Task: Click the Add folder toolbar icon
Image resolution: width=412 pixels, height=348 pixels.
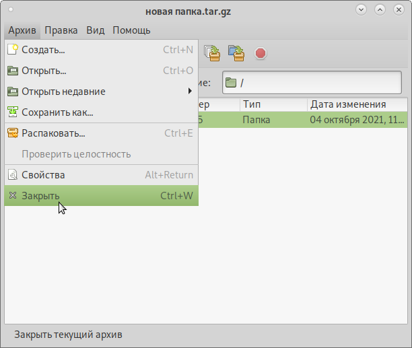Action: (x=236, y=53)
